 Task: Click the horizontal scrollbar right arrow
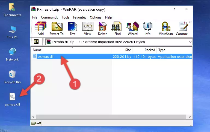pos(190,116)
